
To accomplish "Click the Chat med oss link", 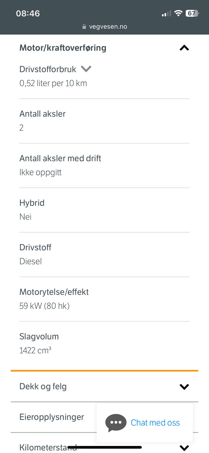I will point(155,423).
